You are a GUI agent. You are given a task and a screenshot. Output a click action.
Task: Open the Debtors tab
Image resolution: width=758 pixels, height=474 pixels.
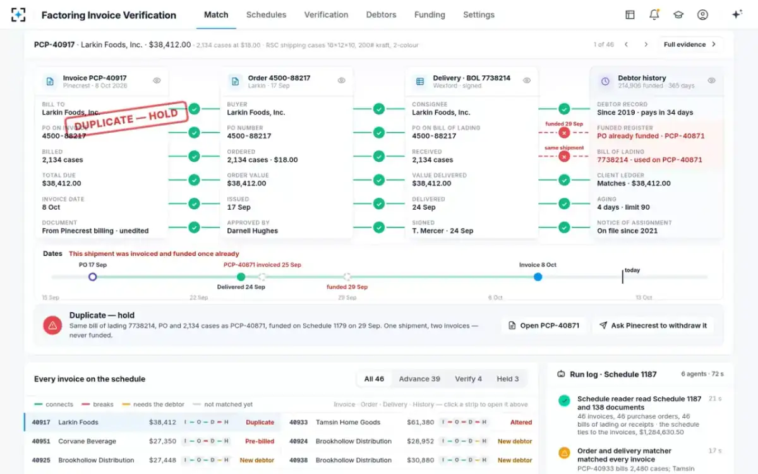pos(382,15)
